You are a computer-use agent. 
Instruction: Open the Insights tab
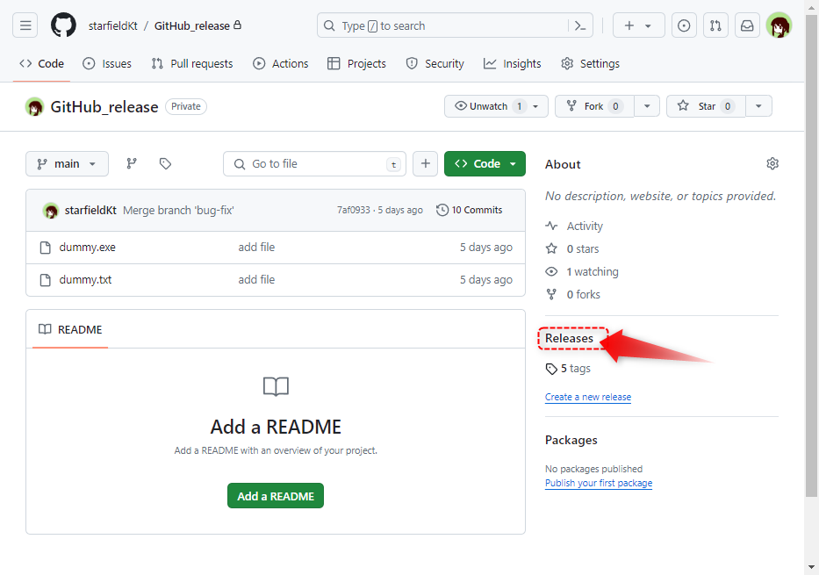tap(512, 64)
